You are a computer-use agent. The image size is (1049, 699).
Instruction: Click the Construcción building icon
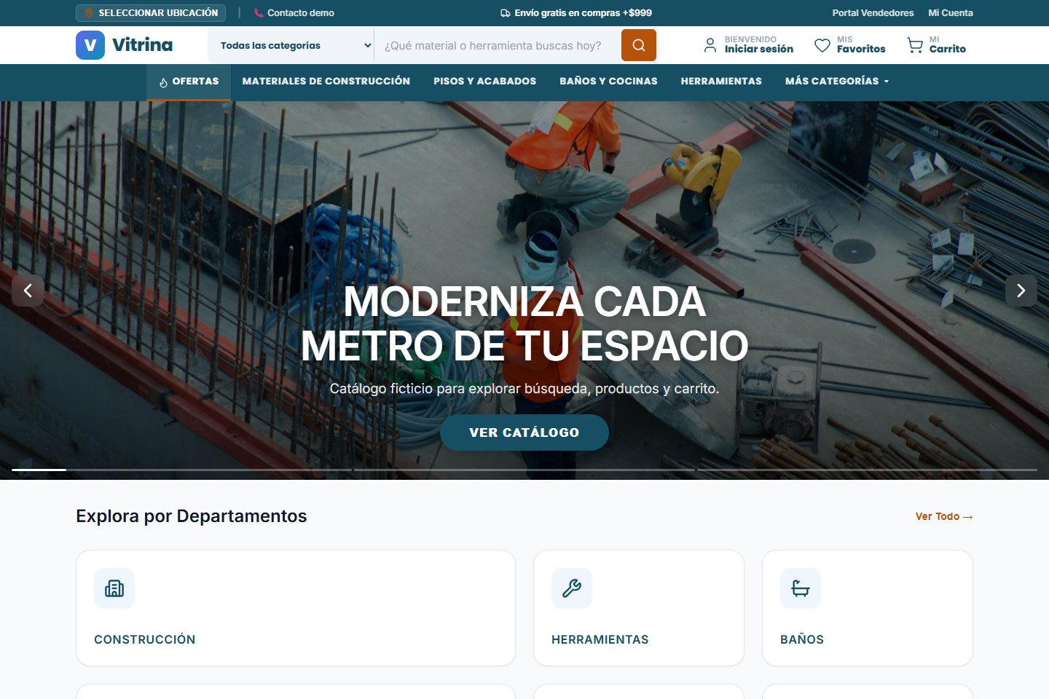[114, 588]
